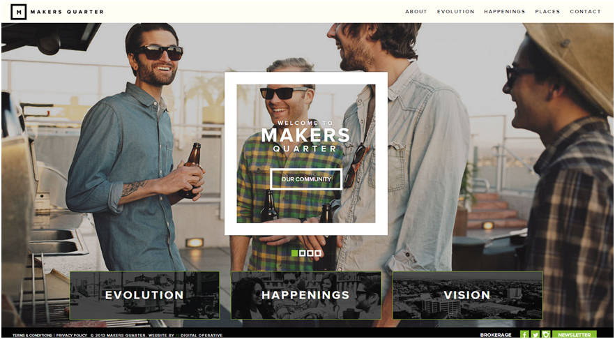Open the Instagram icon in the footer
The width and height of the screenshot is (615, 339).
545,335
